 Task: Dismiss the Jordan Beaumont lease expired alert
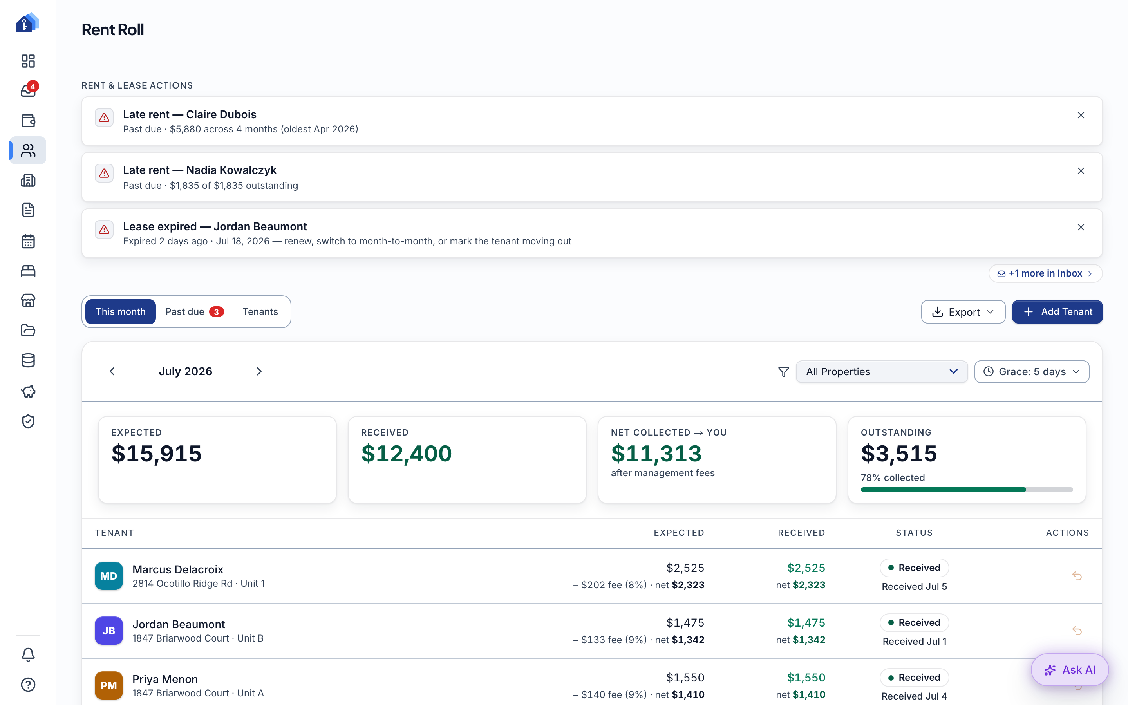(1081, 227)
